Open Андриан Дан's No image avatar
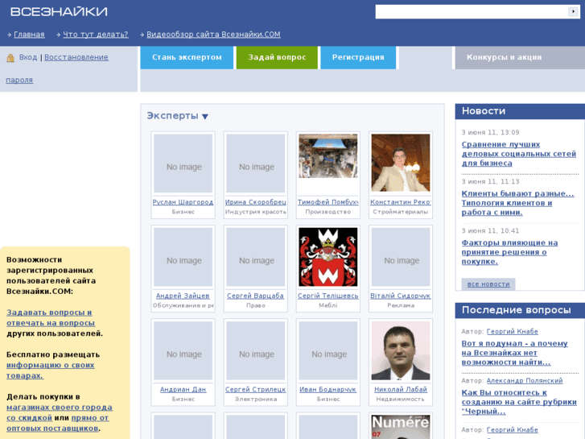Screen dimensions: 585x439 coord(183,351)
